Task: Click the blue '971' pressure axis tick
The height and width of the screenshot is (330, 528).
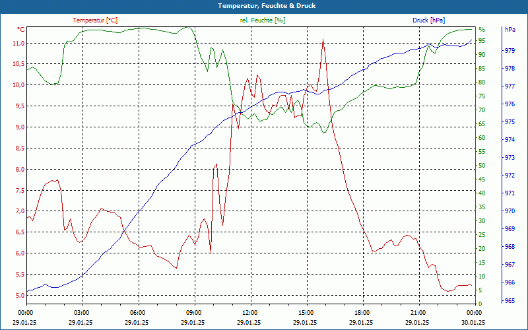Action: (510, 193)
